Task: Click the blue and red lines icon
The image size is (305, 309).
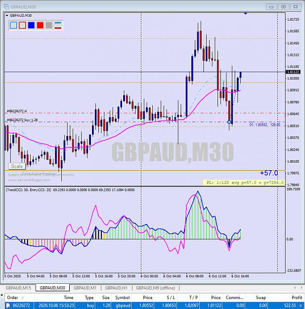Action: coord(58,25)
